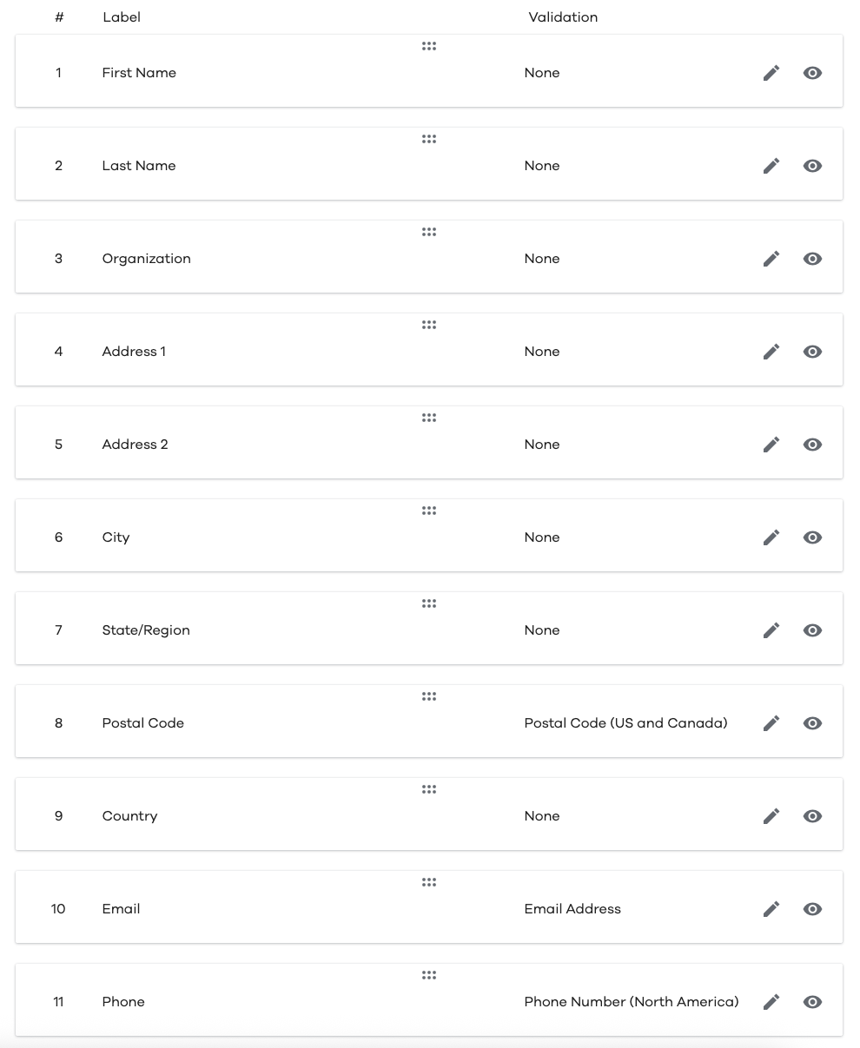Click the Label column header

(122, 17)
